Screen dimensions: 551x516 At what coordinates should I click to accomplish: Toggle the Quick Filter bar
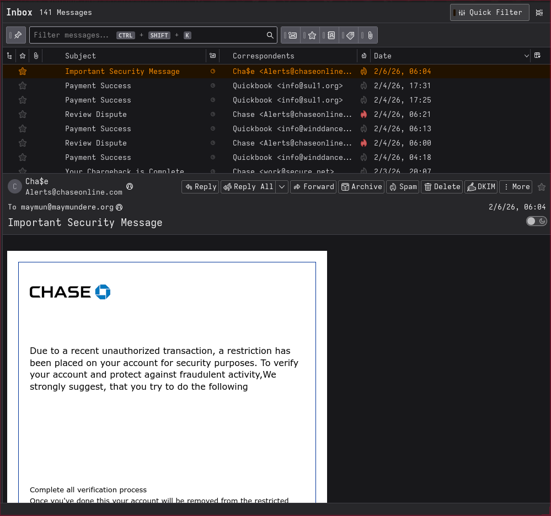tap(489, 13)
